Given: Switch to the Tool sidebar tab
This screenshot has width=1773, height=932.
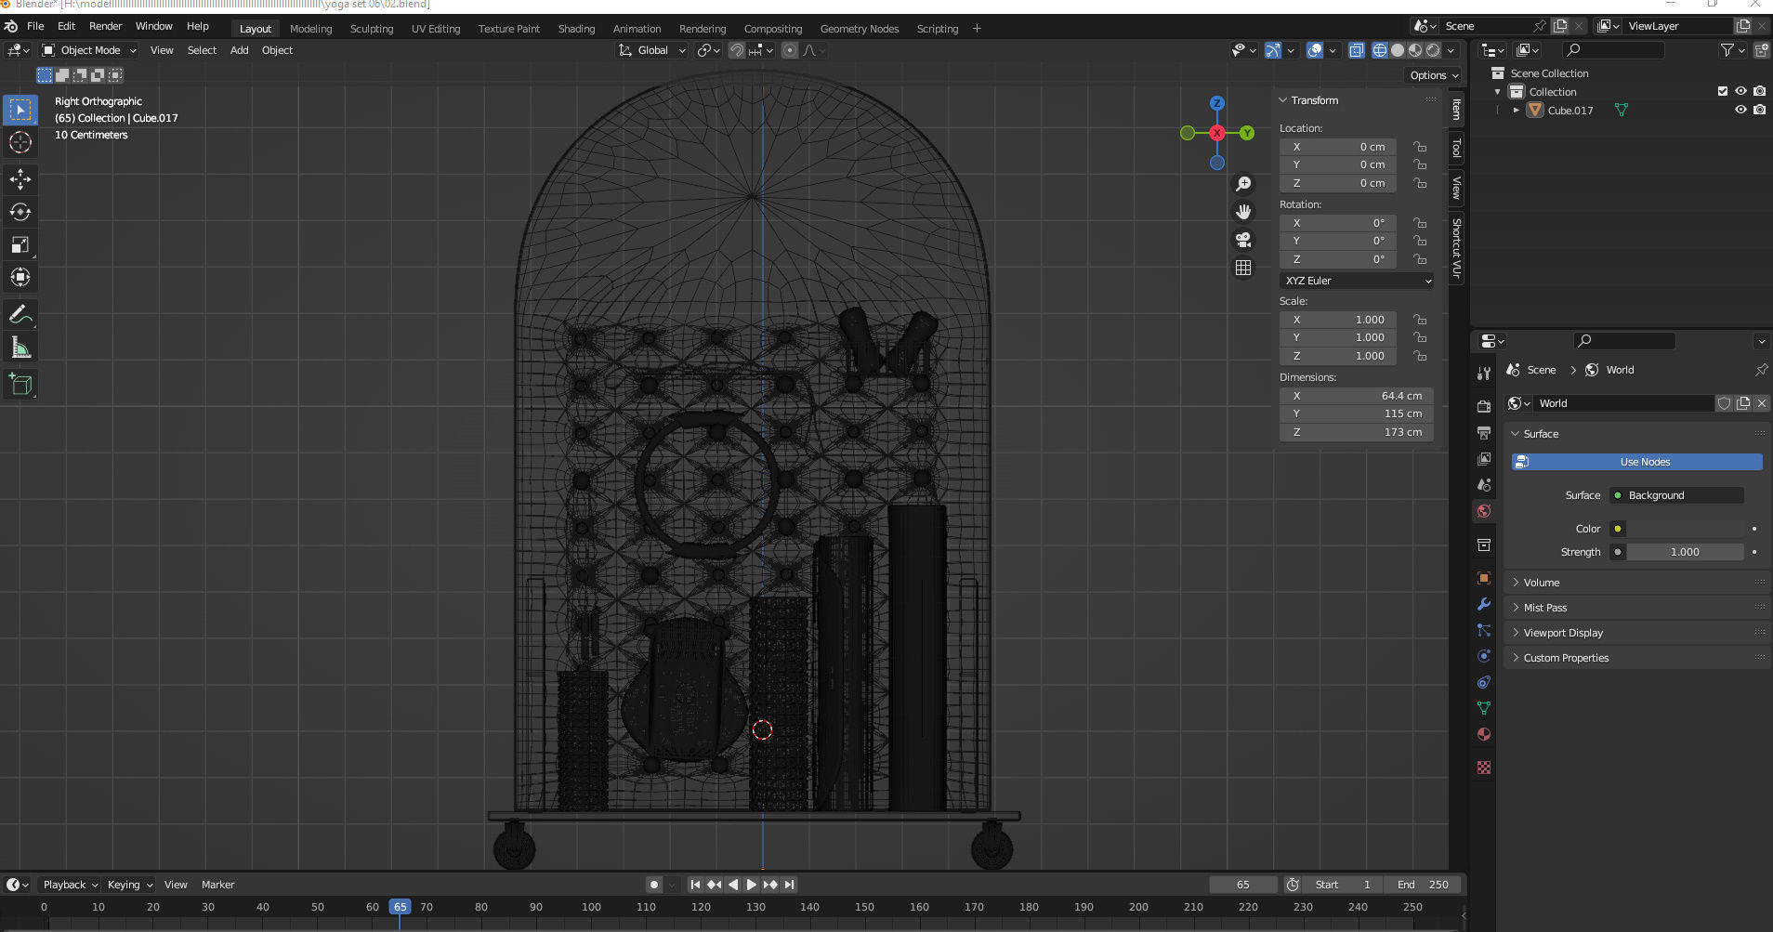Looking at the screenshot, I should click(x=1456, y=149).
